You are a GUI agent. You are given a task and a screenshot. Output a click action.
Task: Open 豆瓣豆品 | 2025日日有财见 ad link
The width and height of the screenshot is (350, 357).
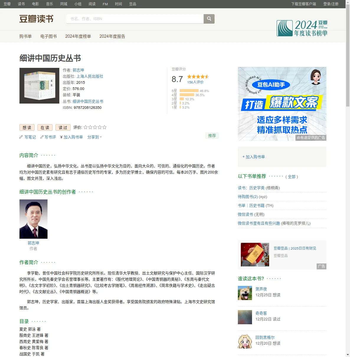pos(295,248)
